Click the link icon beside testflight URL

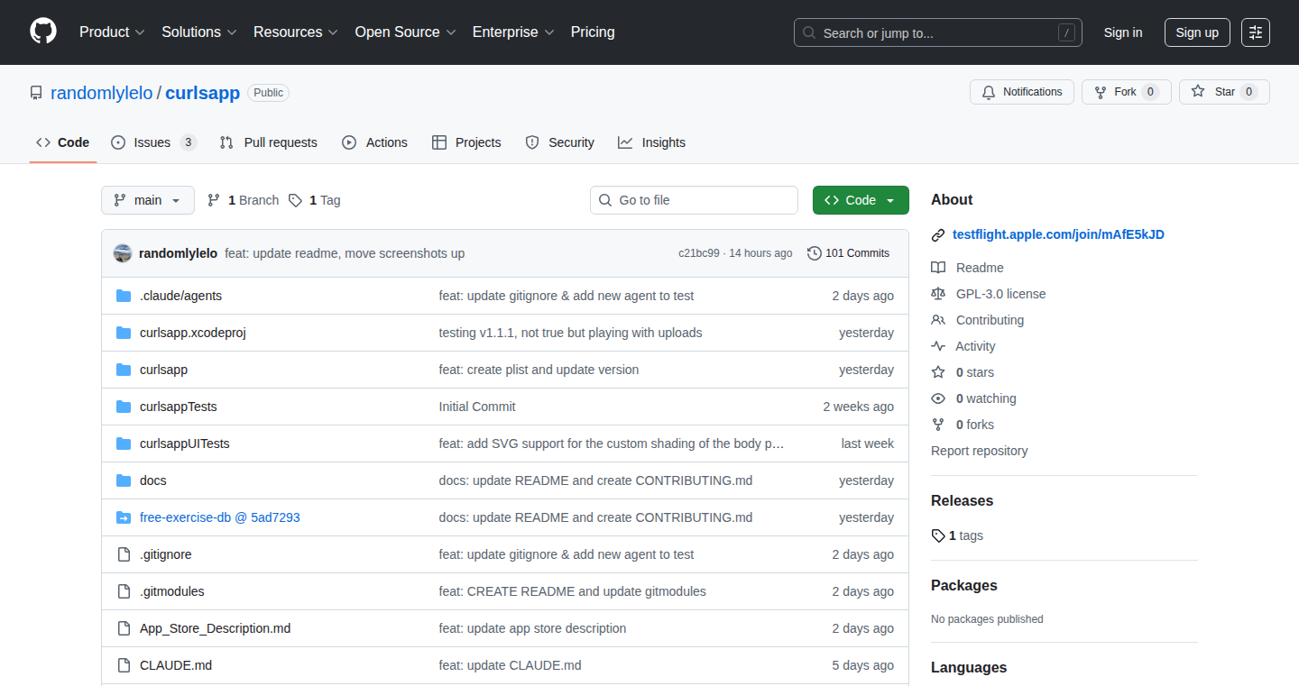(938, 234)
